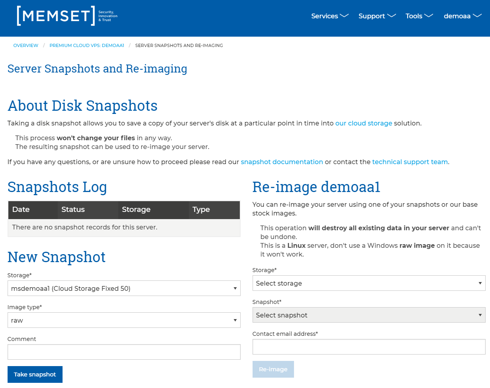Image resolution: width=490 pixels, height=388 pixels.
Task: Follow the 'our cloud storage' link
Action: pos(364,123)
